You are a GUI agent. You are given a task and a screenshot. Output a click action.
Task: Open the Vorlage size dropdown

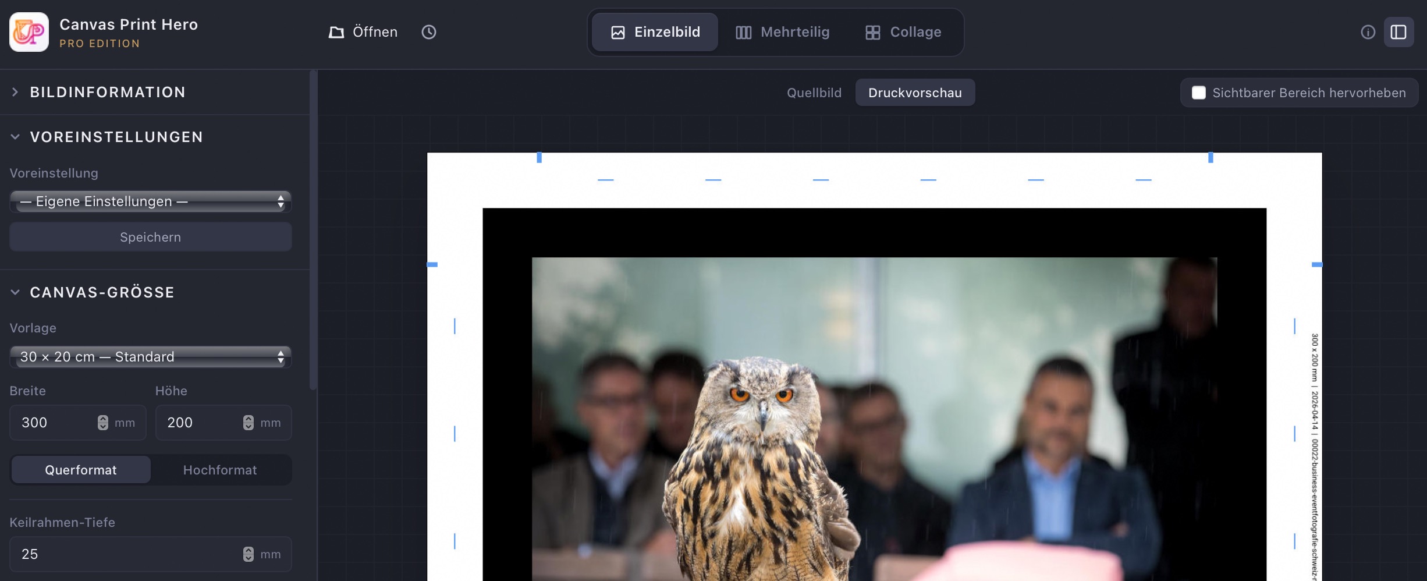(150, 357)
